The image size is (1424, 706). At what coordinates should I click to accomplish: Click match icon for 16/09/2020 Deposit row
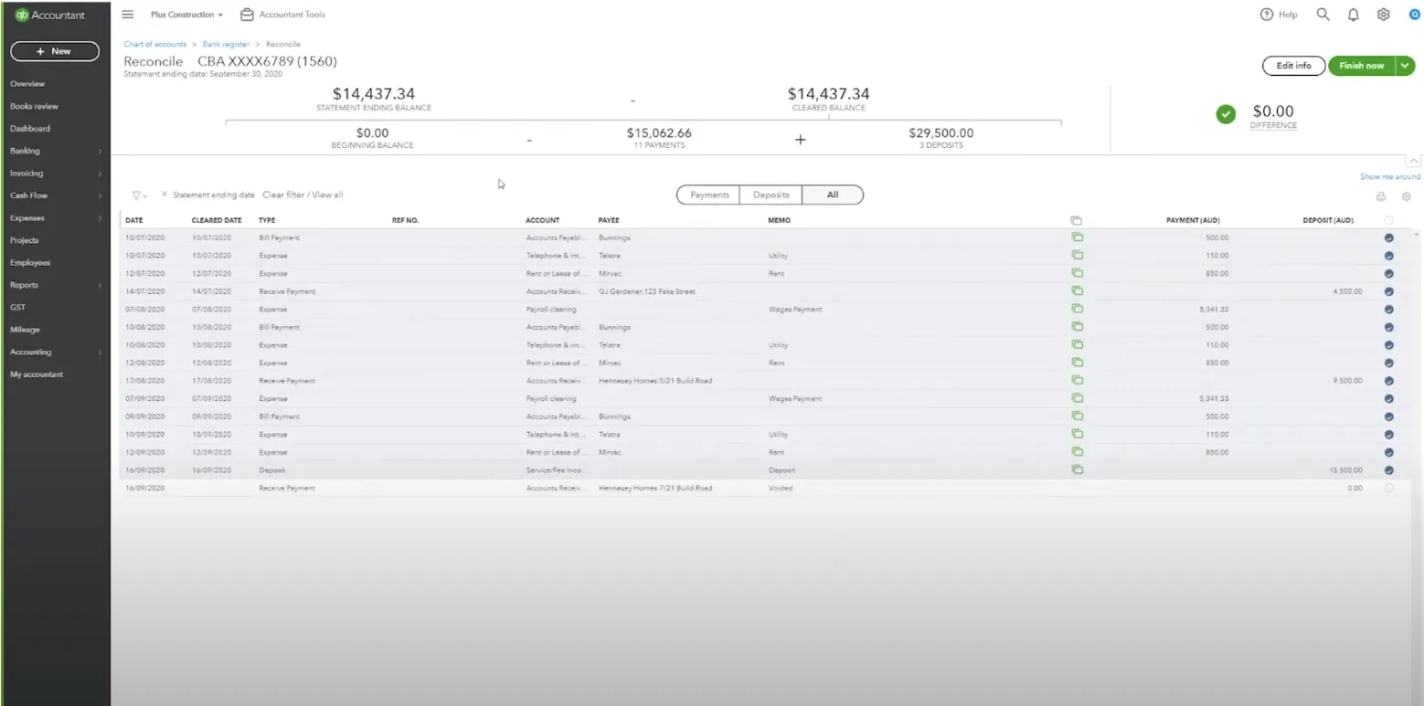click(x=1077, y=469)
